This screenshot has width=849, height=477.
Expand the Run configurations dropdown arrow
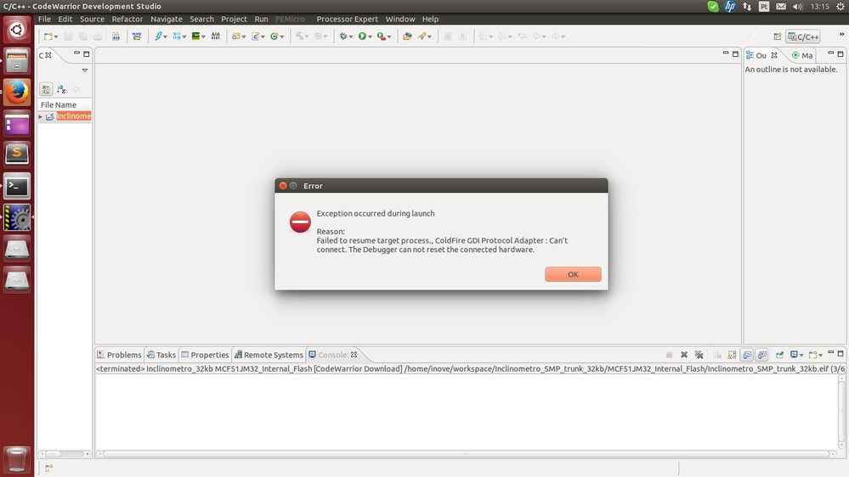click(370, 36)
